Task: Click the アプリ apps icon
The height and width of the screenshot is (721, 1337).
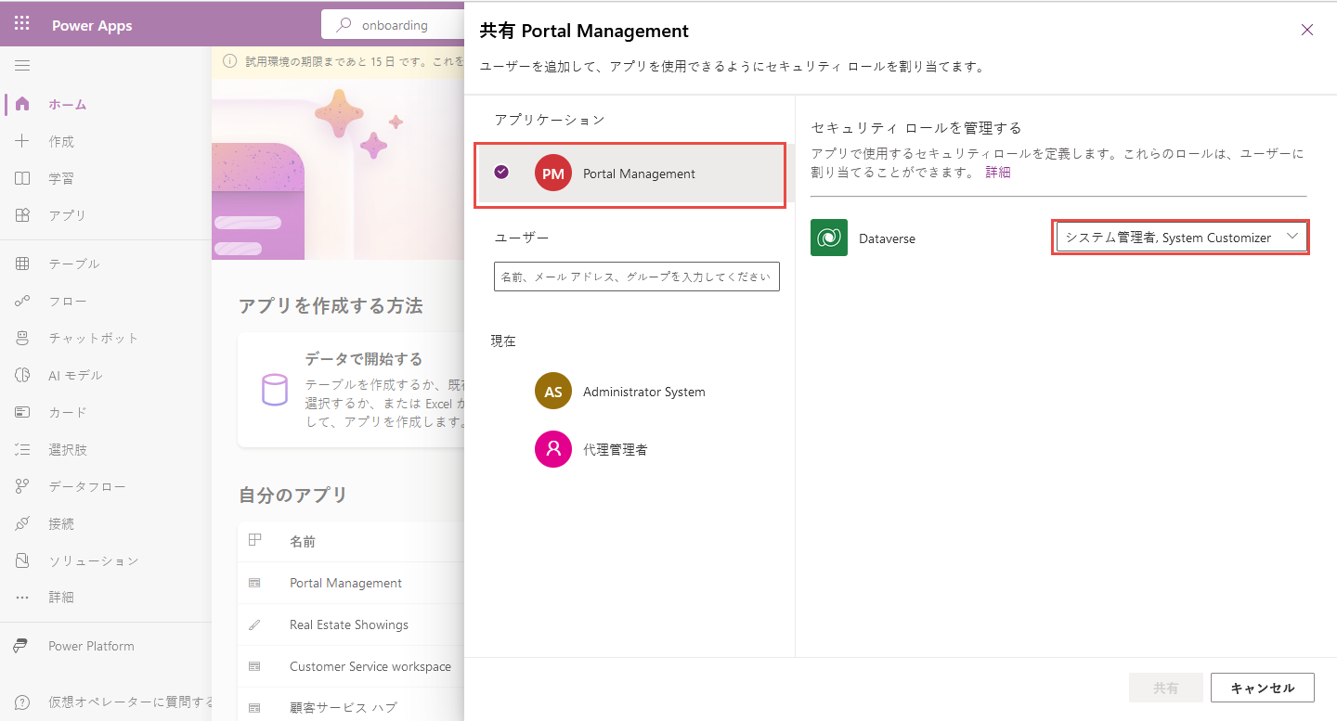Action: pos(22,215)
